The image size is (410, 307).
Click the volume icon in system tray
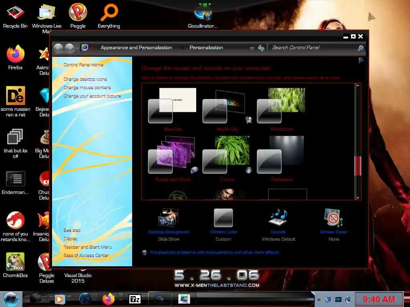pyautogui.click(x=348, y=299)
